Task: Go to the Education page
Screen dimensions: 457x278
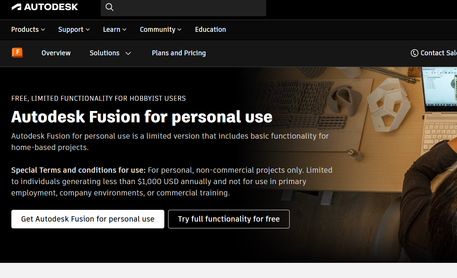Action: tap(210, 30)
